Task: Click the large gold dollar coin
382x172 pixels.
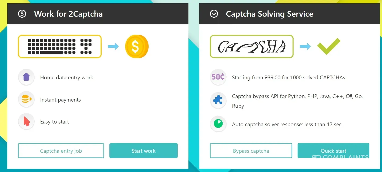Action: 137,47
